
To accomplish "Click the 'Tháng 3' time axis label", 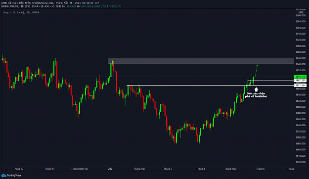I will 168,169.
